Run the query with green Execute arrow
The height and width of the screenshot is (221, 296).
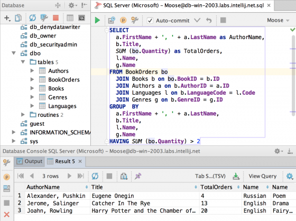(x=97, y=20)
